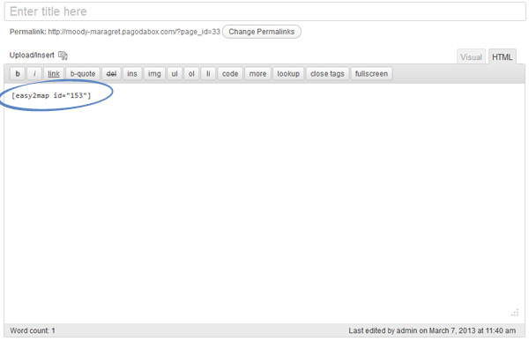
Task: Click on the easy2map shortcode text
Action: tap(51, 95)
